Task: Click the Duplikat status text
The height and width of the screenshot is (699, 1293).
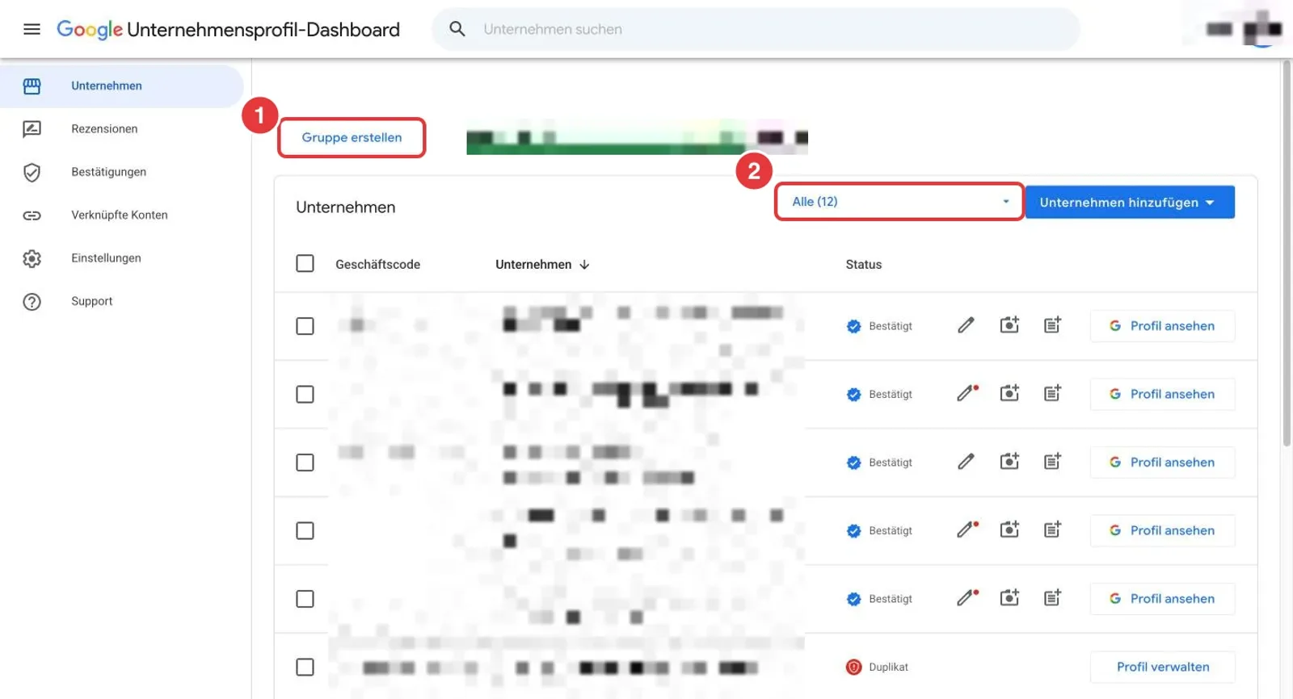Action: [x=888, y=668]
